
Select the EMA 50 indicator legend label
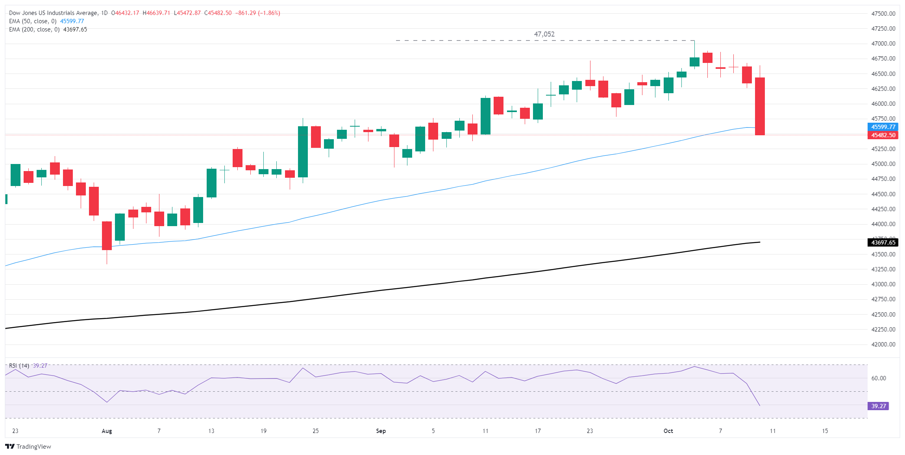click(x=33, y=21)
